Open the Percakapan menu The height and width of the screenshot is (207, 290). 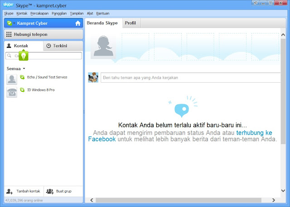(x=39, y=14)
